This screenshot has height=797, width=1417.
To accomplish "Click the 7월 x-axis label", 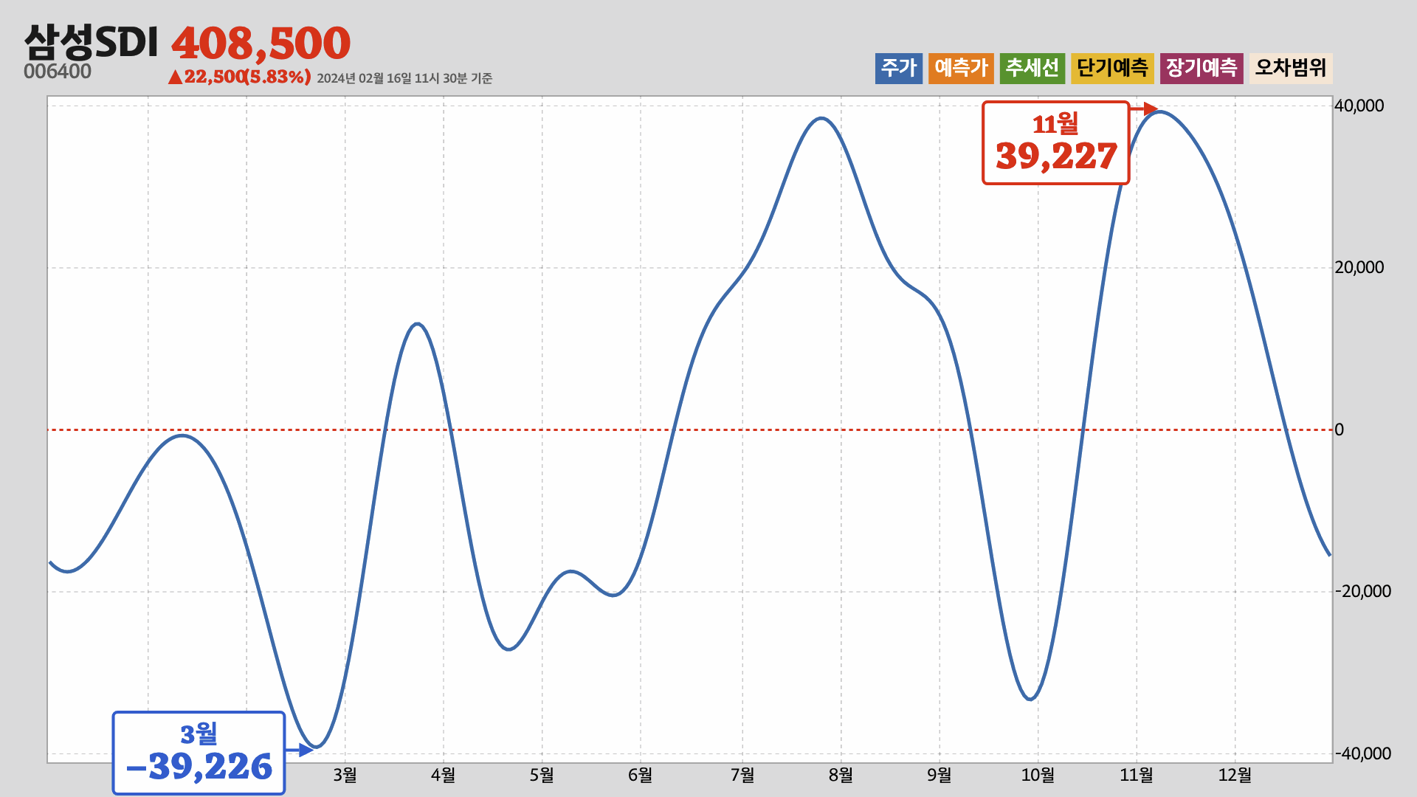I will [x=742, y=775].
